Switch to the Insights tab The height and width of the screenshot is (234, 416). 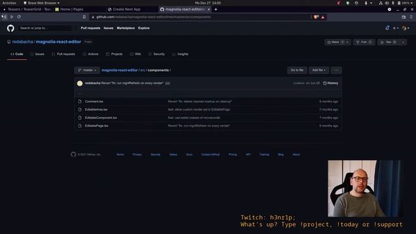(x=180, y=54)
